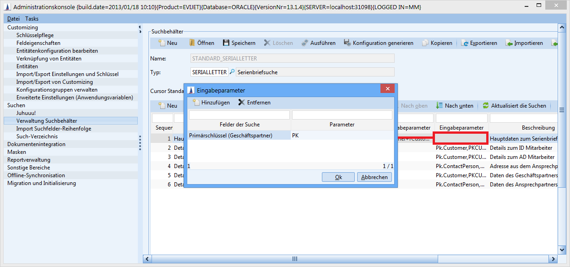
Task: Open the Tasks menu
Action: click(32, 19)
